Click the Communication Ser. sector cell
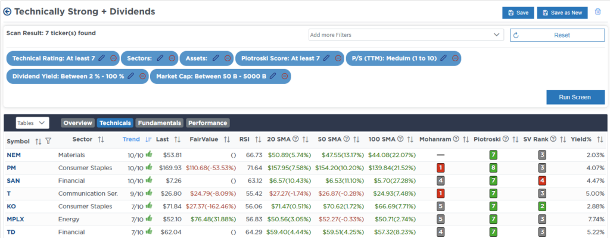 pyautogui.click(x=88, y=193)
